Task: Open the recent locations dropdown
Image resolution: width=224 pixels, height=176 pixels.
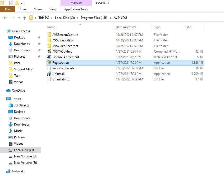Action: (x=19, y=18)
